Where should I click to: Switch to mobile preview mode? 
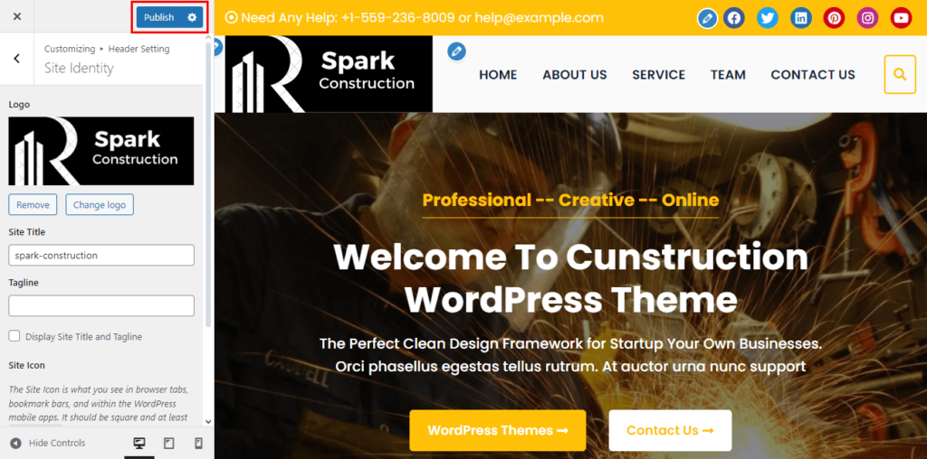(198, 443)
